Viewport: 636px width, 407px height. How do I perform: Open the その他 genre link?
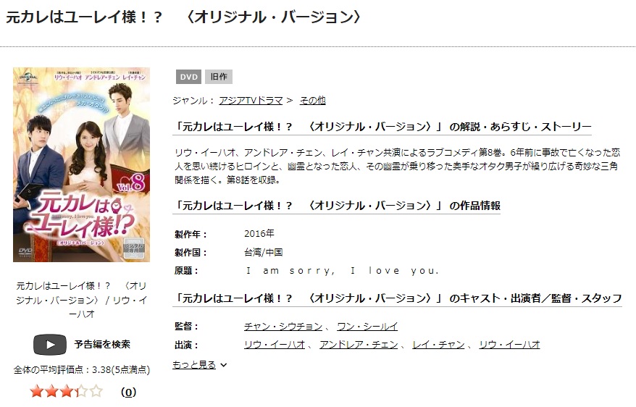click(312, 101)
